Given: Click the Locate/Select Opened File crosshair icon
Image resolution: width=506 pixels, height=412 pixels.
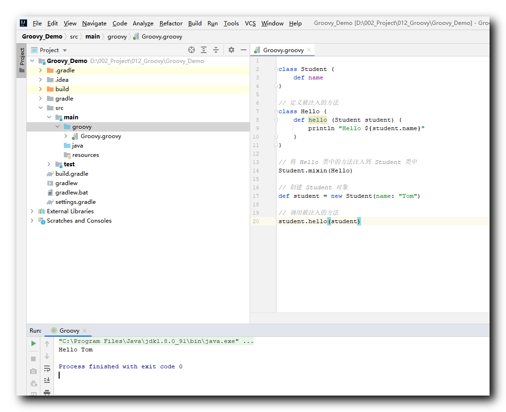Looking at the screenshot, I should [x=192, y=50].
